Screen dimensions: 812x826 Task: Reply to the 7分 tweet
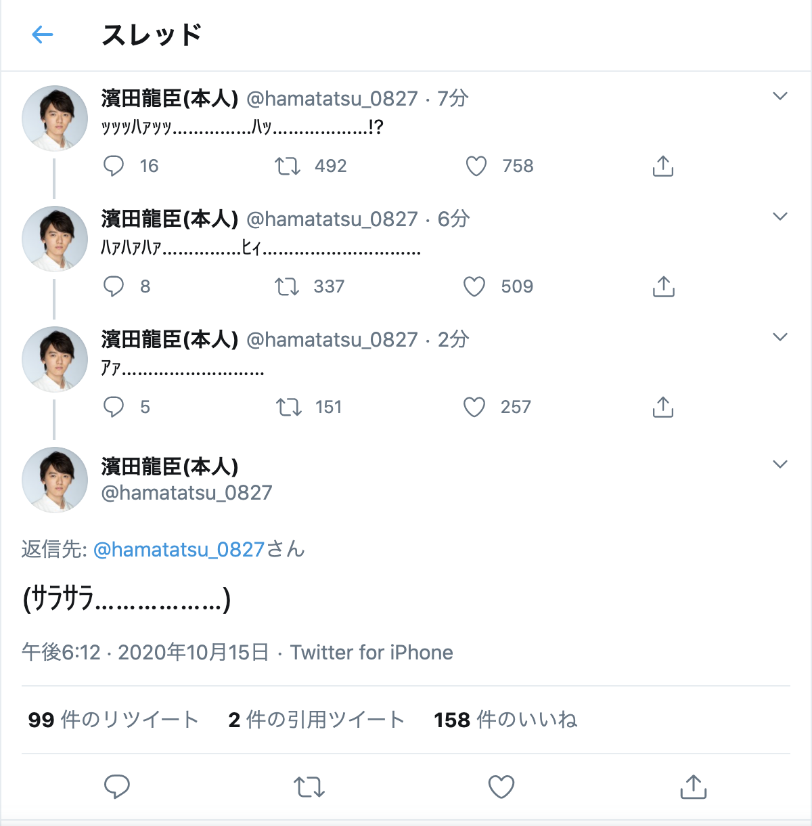tap(114, 166)
